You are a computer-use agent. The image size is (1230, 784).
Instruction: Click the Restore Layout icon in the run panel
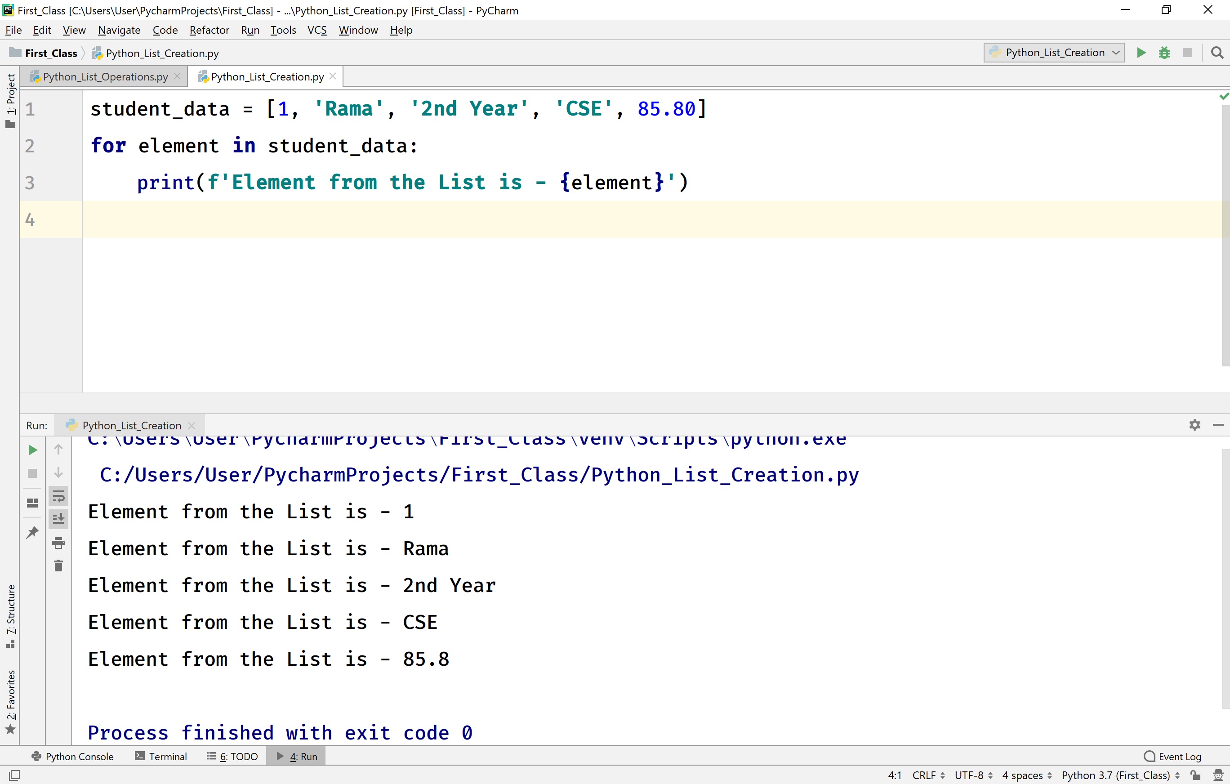click(32, 503)
